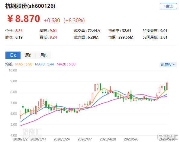Click the 5.00 y-axis label

[14, 125]
